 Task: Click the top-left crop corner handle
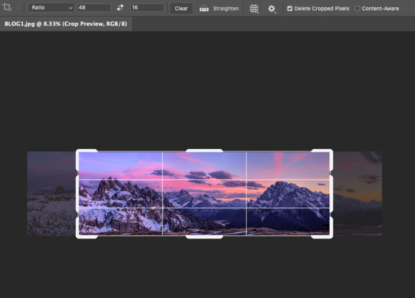(x=77, y=151)
